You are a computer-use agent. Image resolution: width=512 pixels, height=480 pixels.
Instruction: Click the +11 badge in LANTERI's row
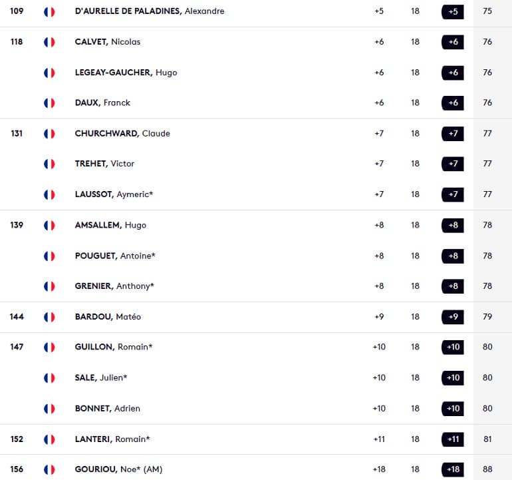tap(453, 439)
